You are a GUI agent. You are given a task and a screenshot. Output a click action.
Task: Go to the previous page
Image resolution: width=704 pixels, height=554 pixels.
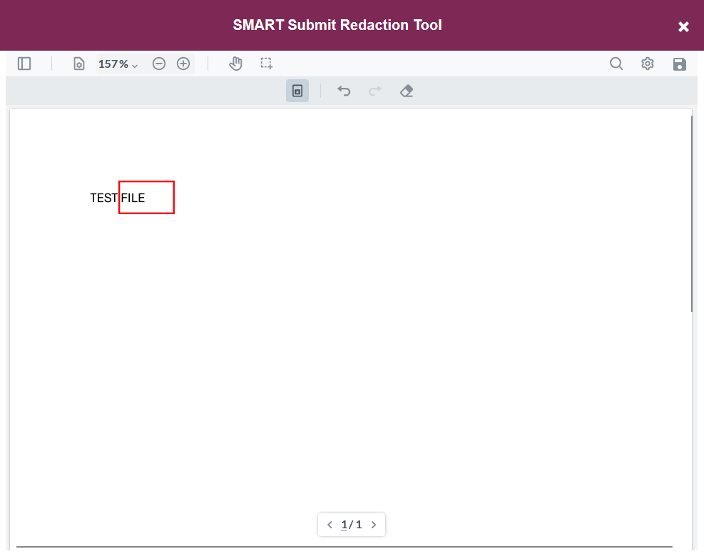(x=330, y=524)
